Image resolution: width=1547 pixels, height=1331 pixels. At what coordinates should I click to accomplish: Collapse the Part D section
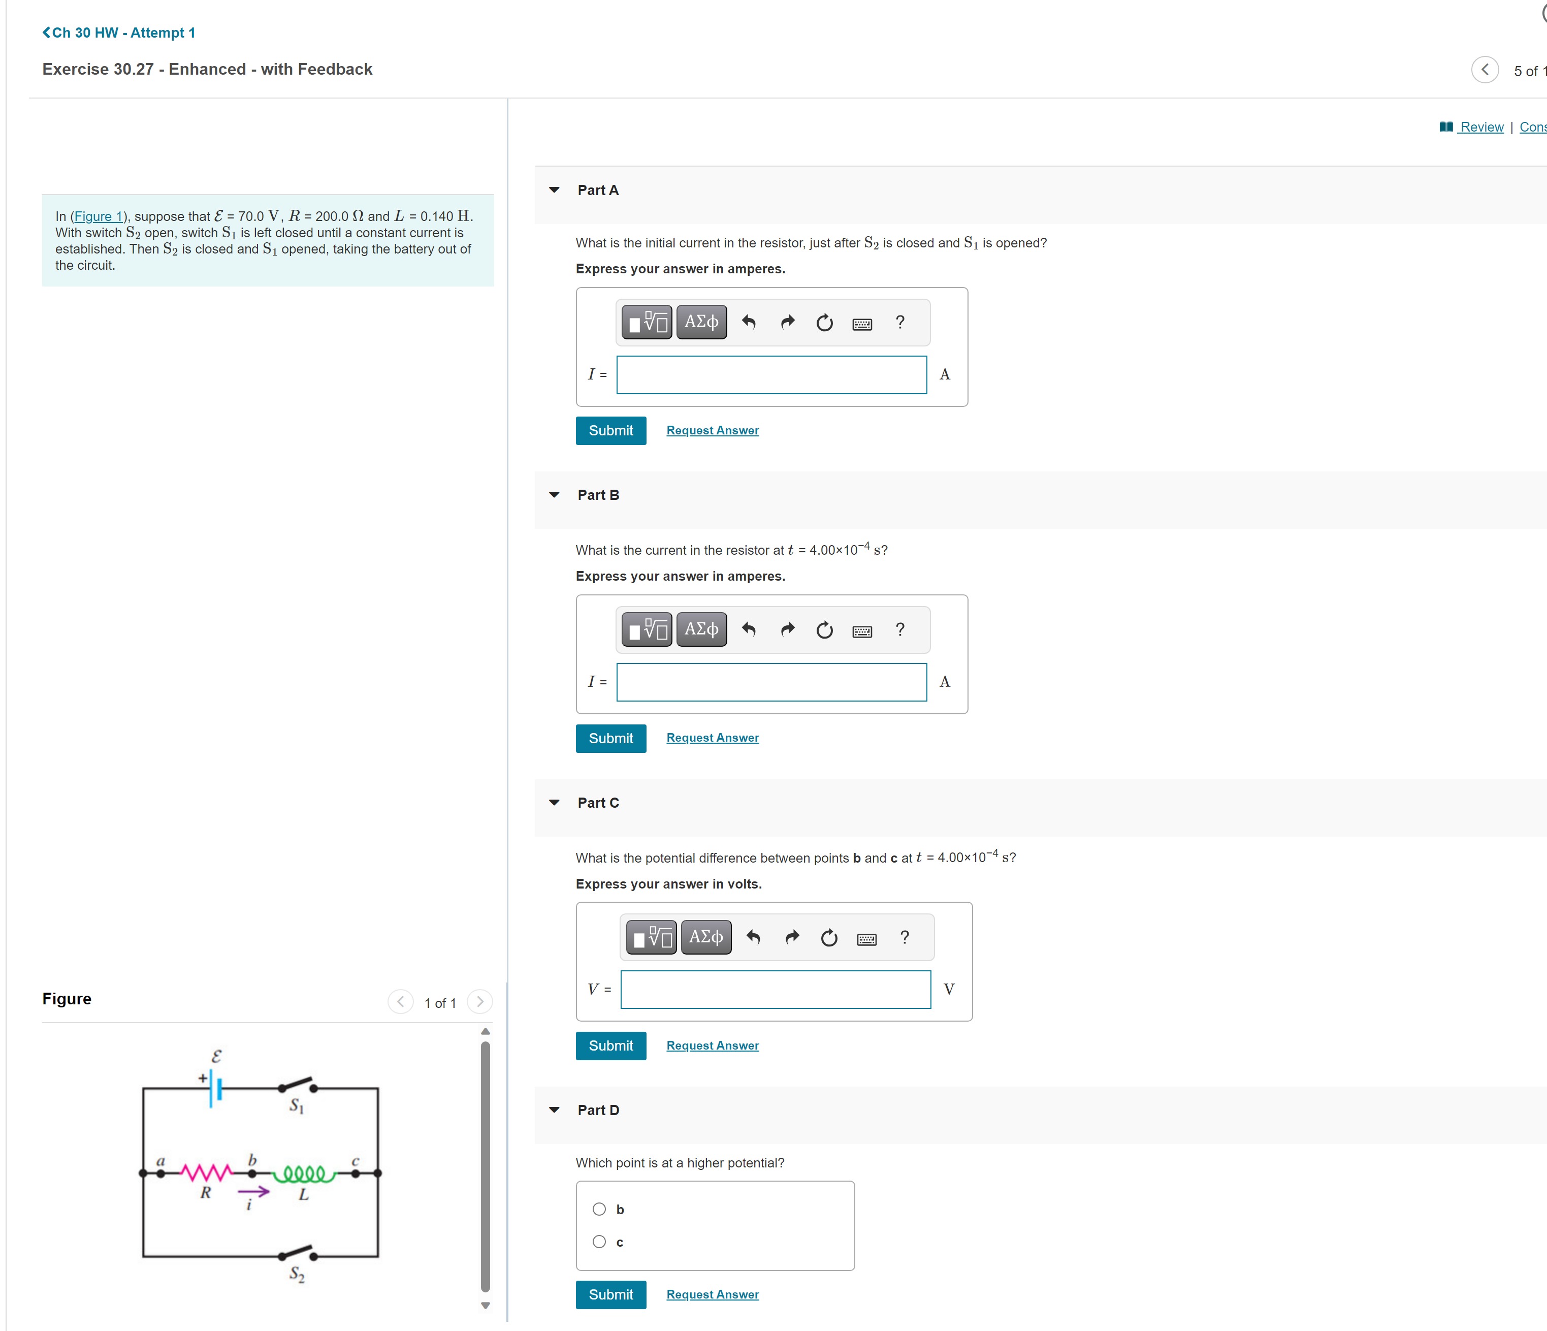[553, 1110]
